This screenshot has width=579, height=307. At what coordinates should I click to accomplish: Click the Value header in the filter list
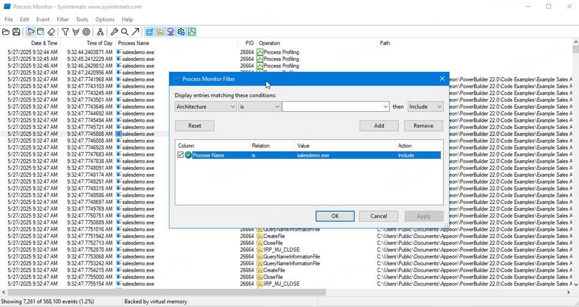click(345, 146)
